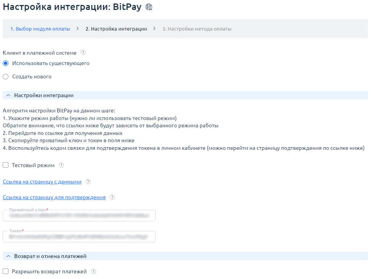This screenshot has height=279, width=371.
Task: Click help icon next to 'Тестовый режим'
Action: (61, 165)
